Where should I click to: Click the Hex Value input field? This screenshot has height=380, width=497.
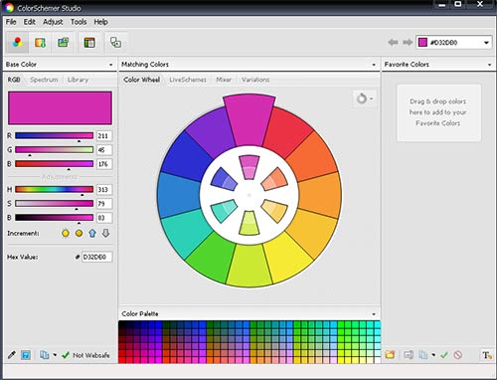[96, 257]
